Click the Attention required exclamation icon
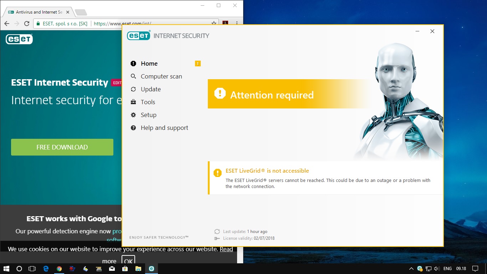Image resolution: width=487 pixels, height=274 pixels. 220,93
